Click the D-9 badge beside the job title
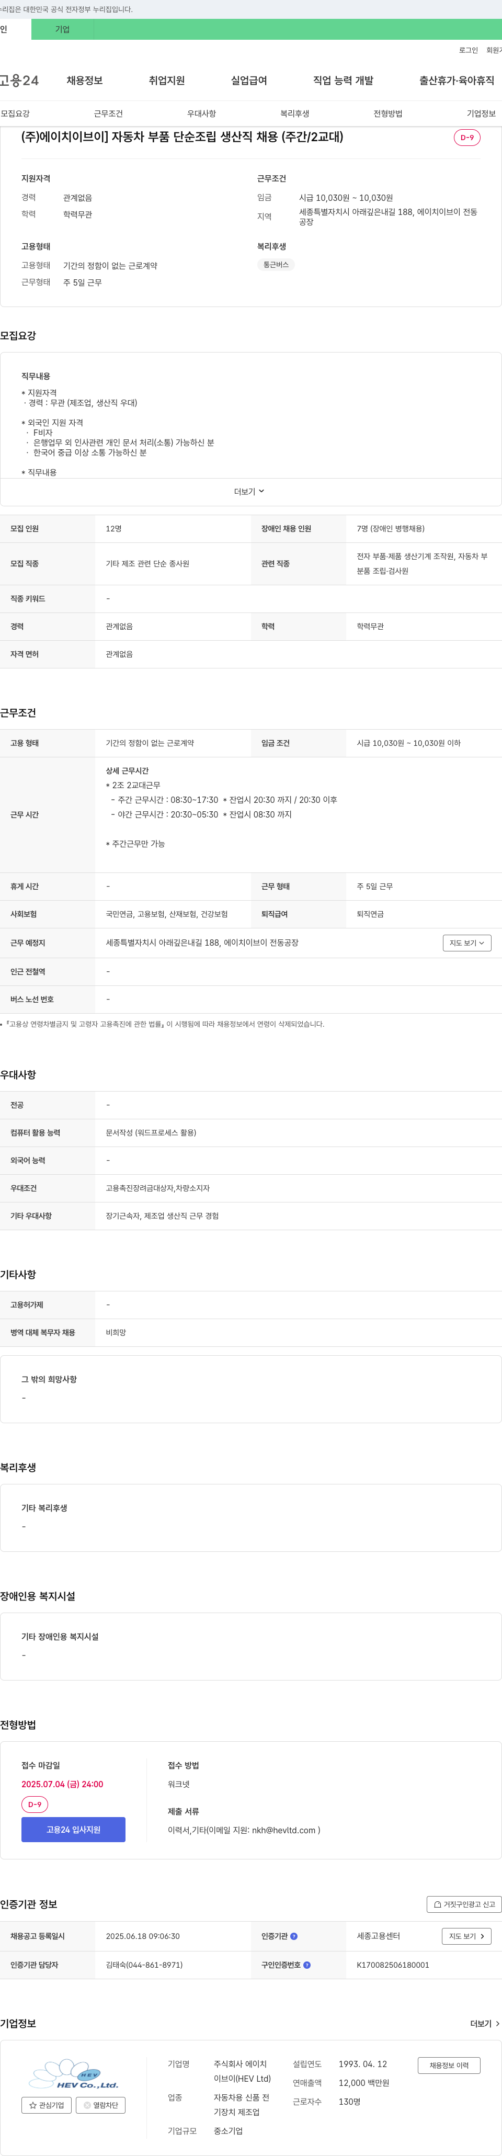 click(467, 137)
